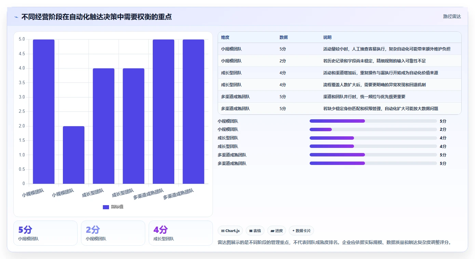Select the row about 稳定身份匹配和权限管理
The height and width of the screenshot is (259, 475).
[x=339, y=108]
